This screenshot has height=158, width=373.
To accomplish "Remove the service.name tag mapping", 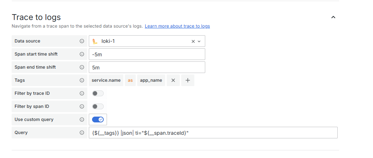I will (x=173, y=80).
